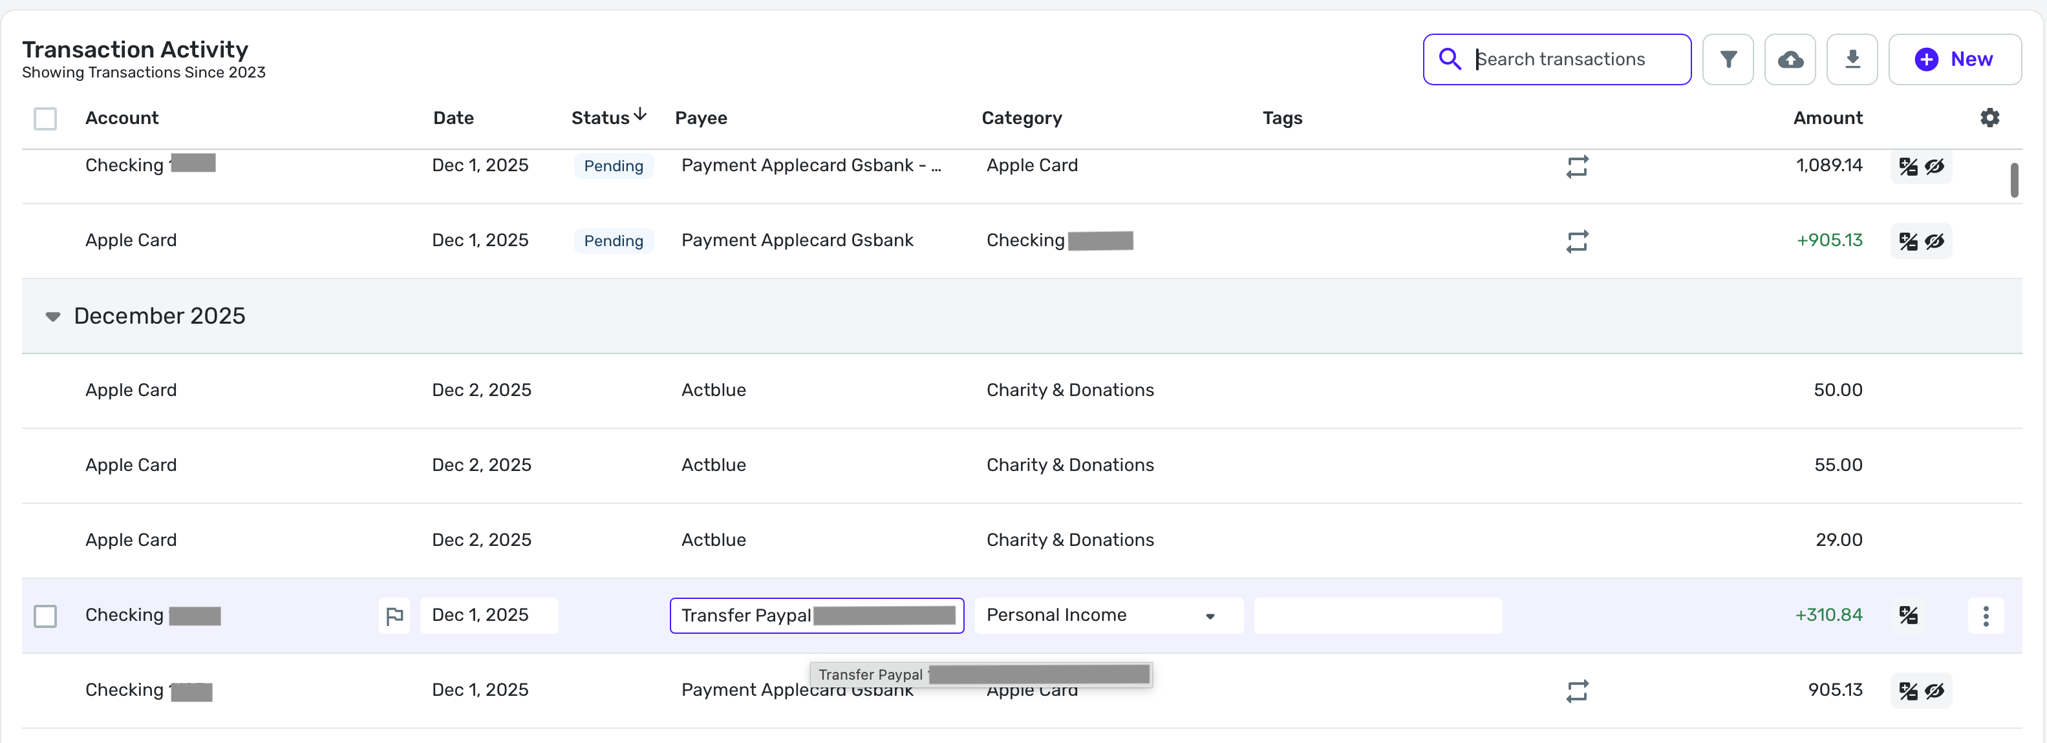Click the exclude-from-budget icon on +310.84 row
This screenshot has height=743, width=2047.
click(x=1908, y=616)
